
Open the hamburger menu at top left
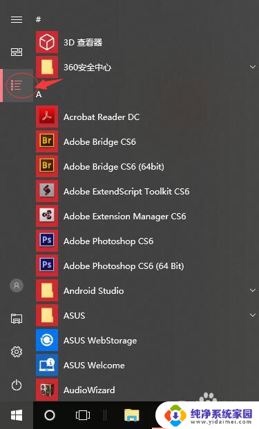pyautogui.click(x=17, y=20)
